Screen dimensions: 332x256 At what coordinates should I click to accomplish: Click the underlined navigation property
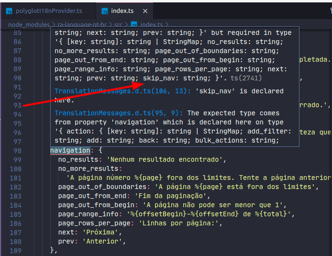(x=70, y=151)
